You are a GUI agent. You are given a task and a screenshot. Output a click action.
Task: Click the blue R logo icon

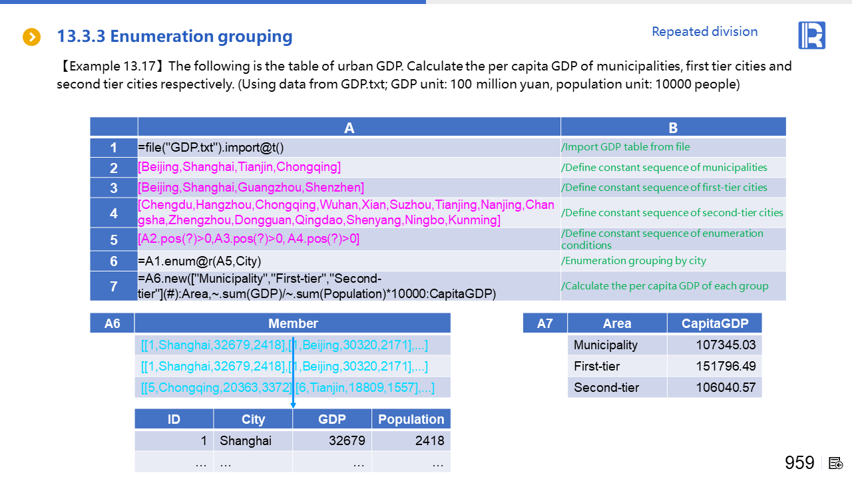pos(811,35)
